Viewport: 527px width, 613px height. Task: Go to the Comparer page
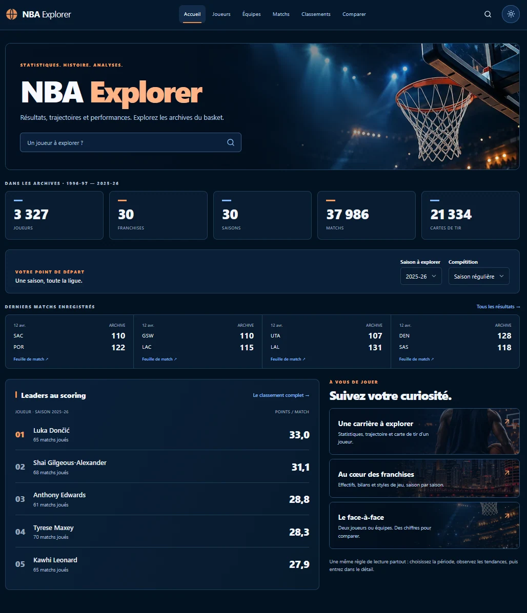(x=354, y=14)
